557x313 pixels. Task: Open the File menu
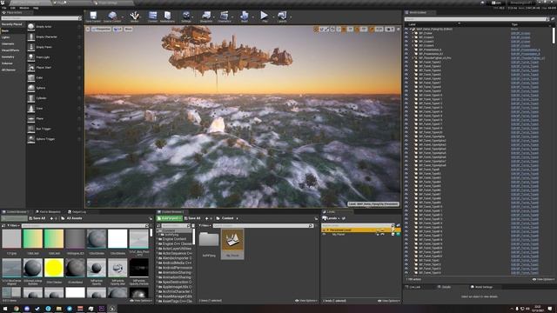tap(4, 8)
